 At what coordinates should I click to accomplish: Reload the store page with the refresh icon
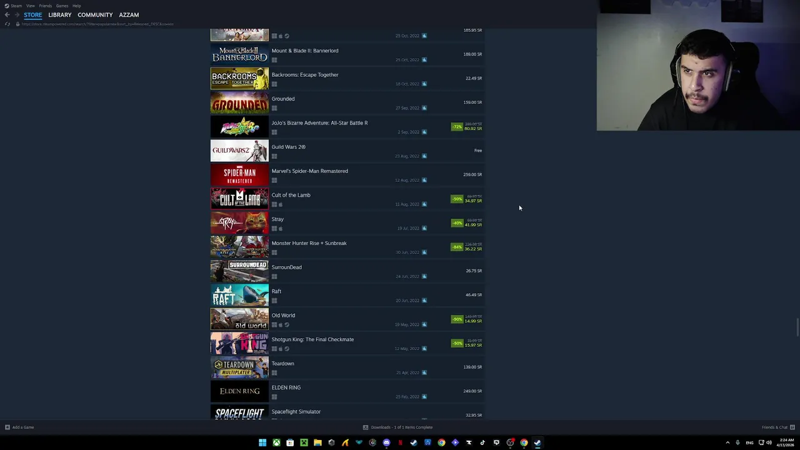tap(7, 24)
